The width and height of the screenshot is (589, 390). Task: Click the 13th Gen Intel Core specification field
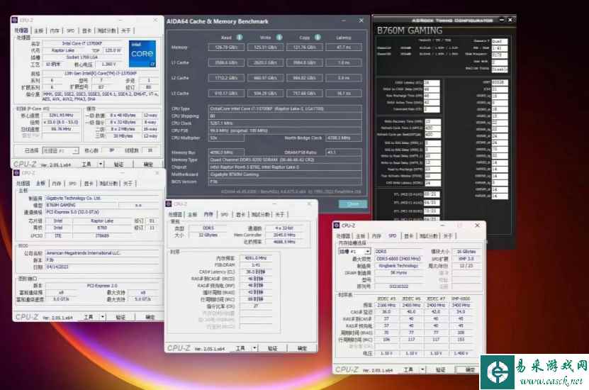tap(101, 73)
